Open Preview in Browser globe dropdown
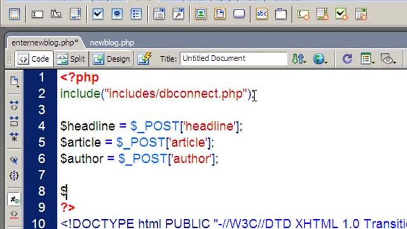The width and height of the screenshot is (407, 229). click(x=320, y=59)
